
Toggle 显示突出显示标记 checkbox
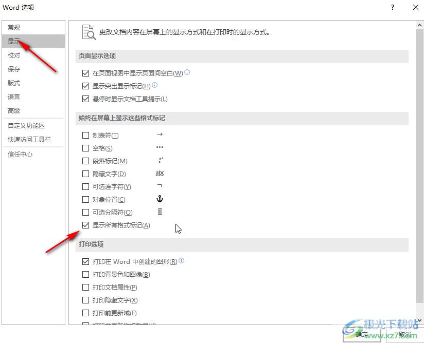85,86
